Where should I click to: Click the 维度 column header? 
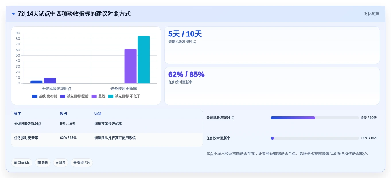(17, 114)
